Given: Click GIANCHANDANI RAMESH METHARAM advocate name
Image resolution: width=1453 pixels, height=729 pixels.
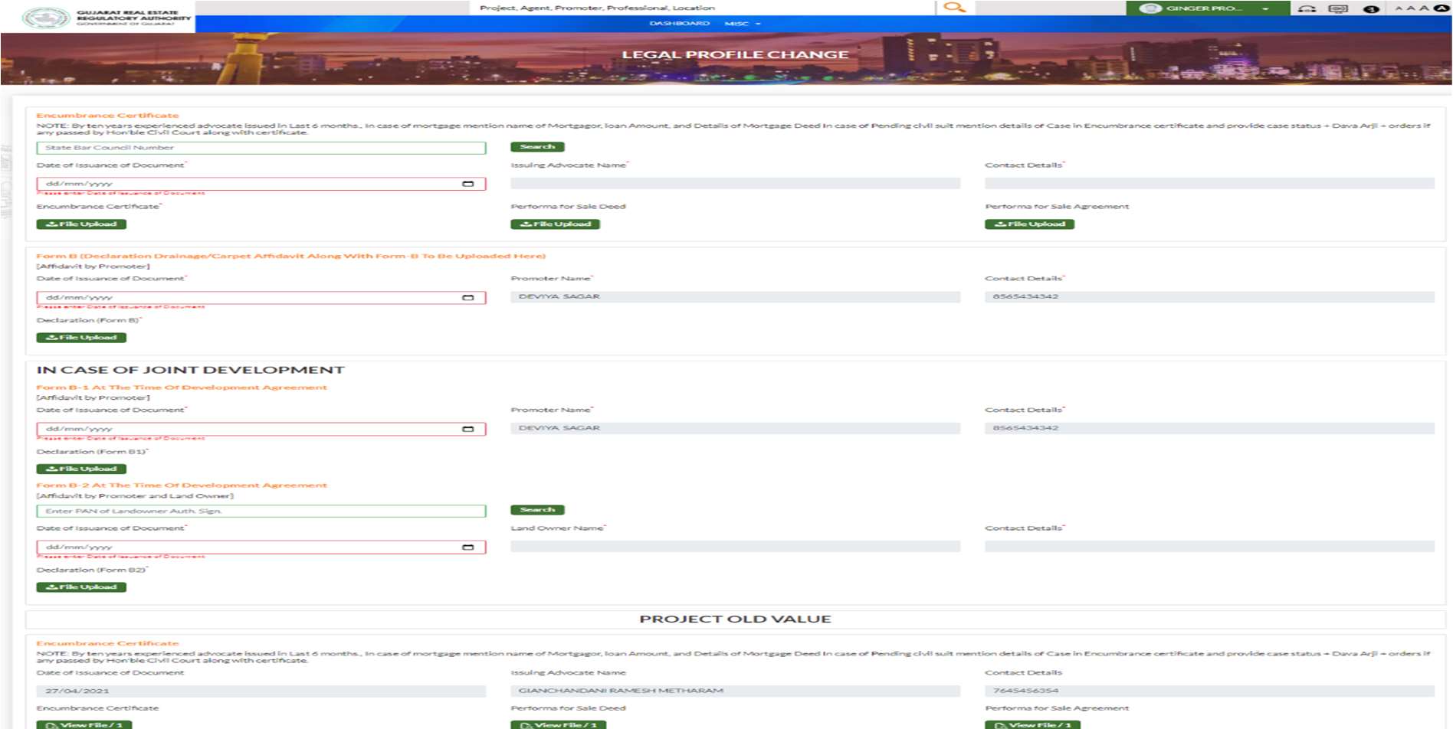Looking at the screenshot, I should tap(736, 691).
